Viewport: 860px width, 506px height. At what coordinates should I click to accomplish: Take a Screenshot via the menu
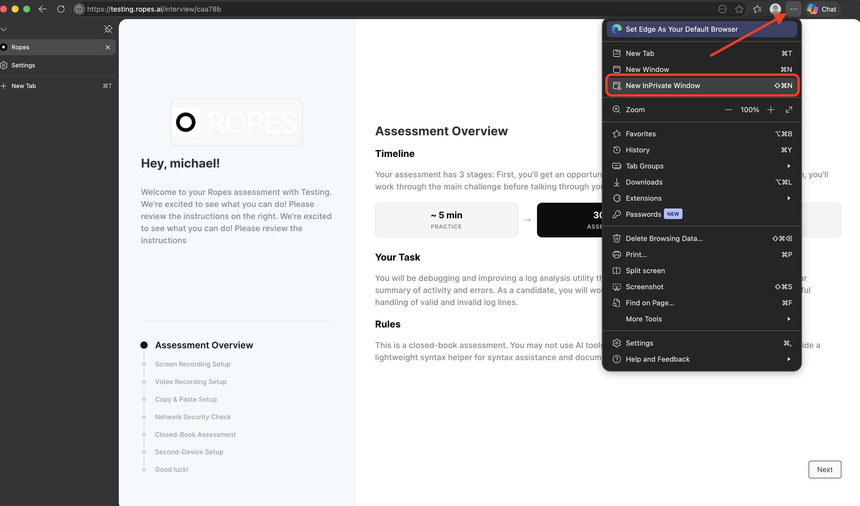(702, 287)
